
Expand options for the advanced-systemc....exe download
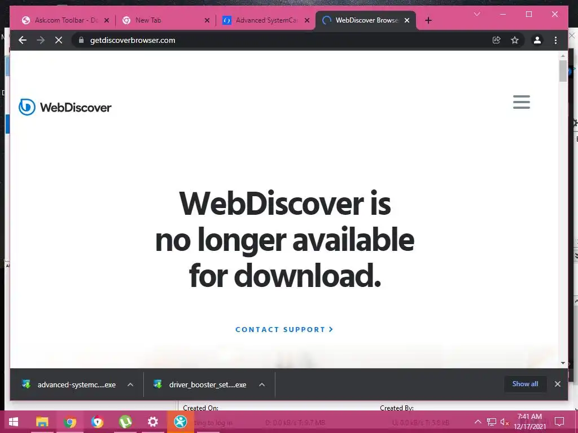tap(130, 385)
